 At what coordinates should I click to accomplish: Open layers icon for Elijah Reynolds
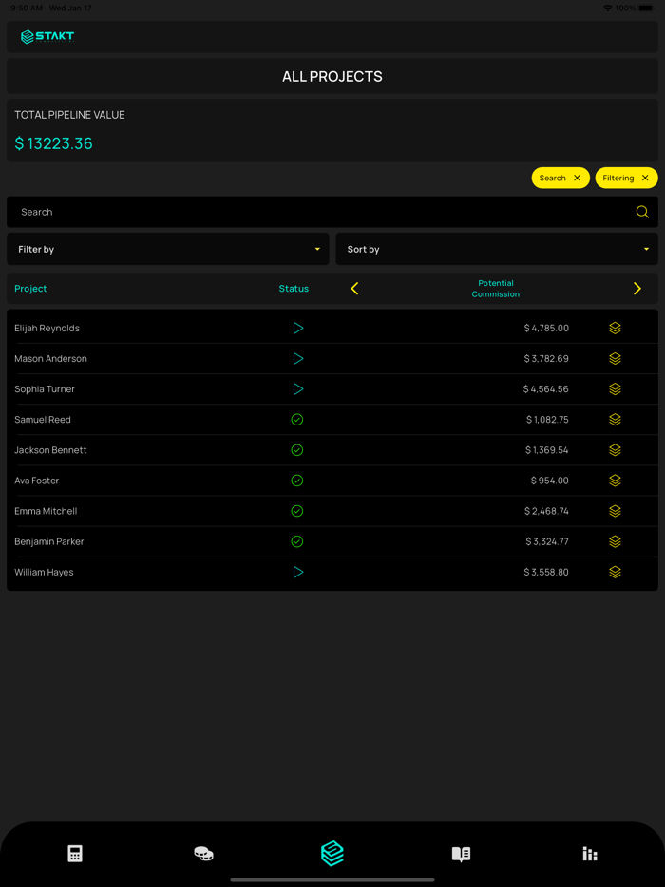[x=616, y=328]
